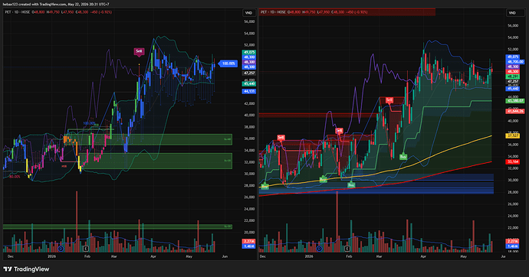This screenshot has height=277, width=529.
Task: Click the Mar date on left time axis
Action: click(x=113, y=256)
